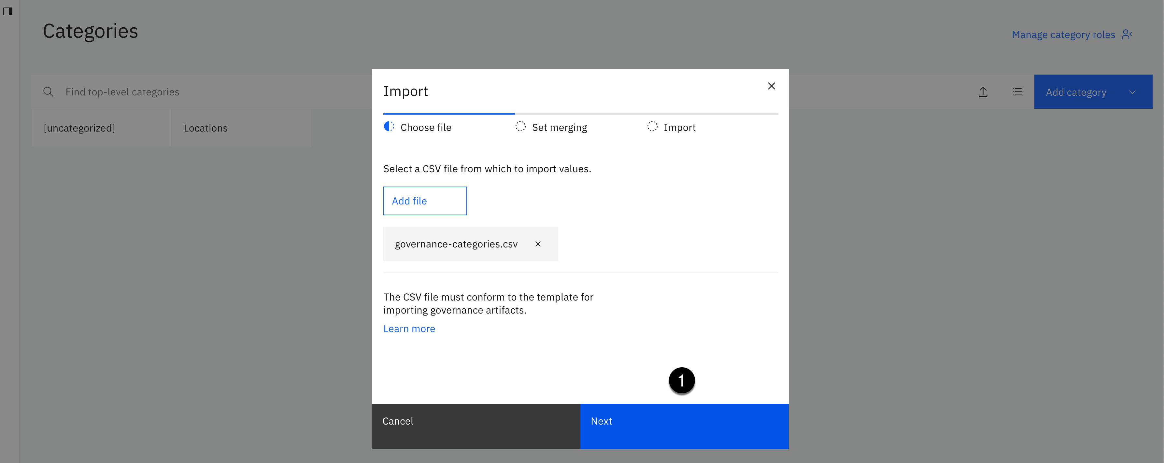
Task: Expand the Add category dropdown arrow
Action: click(x=1132, y=92)
